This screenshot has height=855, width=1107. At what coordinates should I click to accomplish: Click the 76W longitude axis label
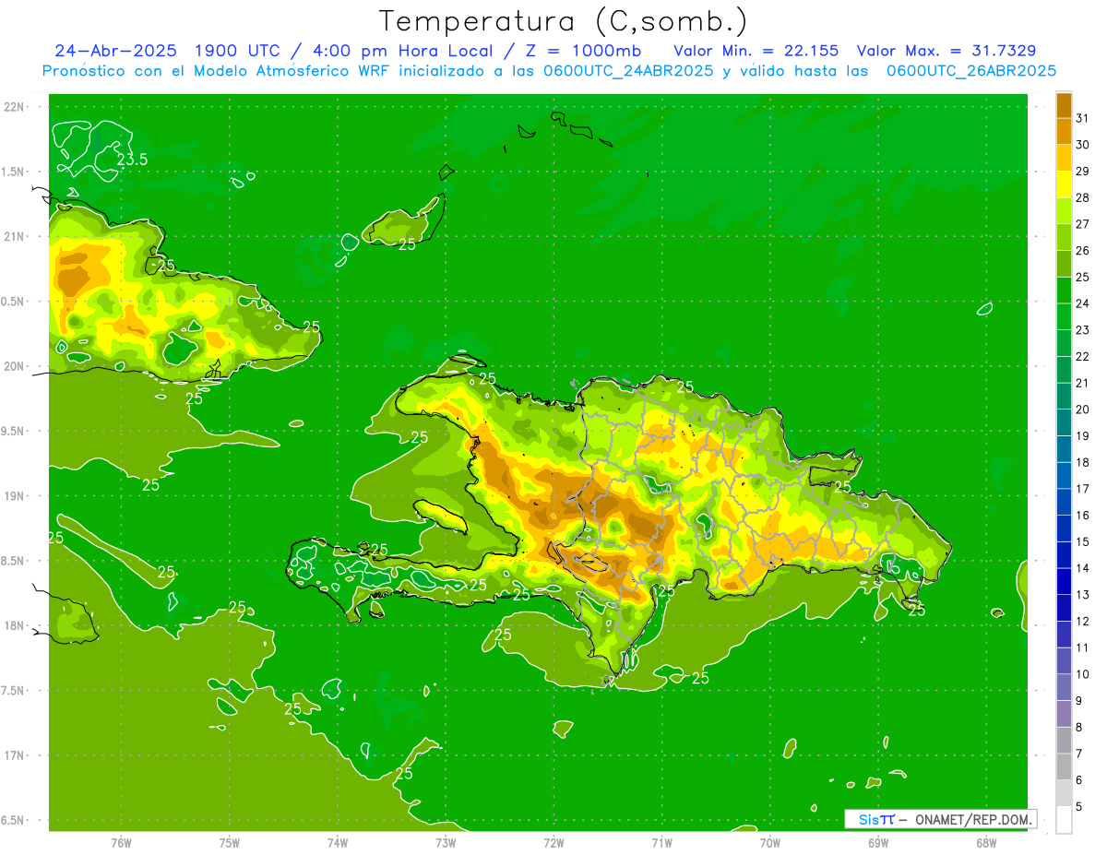[x=121, y=843]
